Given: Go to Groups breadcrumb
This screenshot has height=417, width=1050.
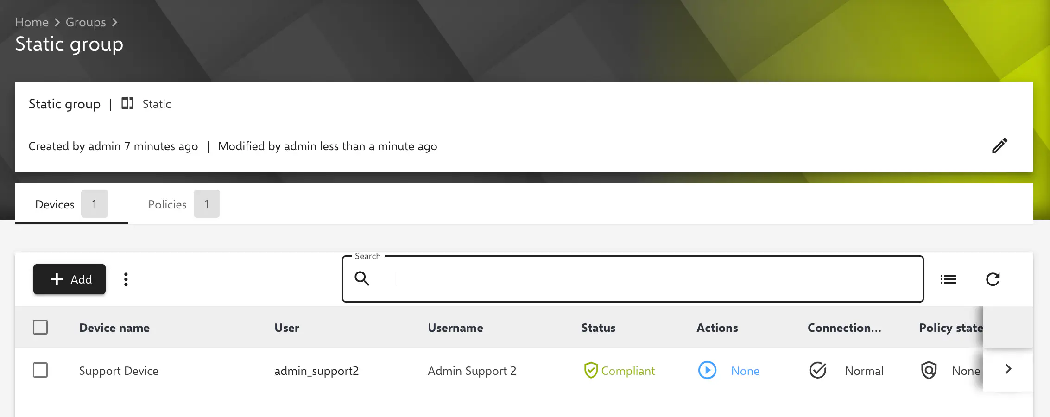Looking at the screenshot, I should 86,22.
